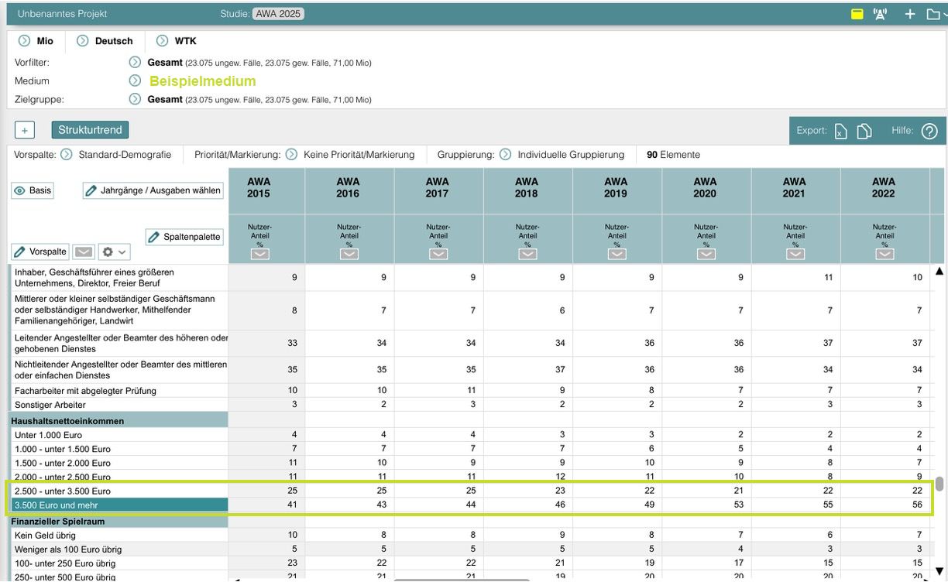Expand dropdown under AWA 2022 Nutzer-Anteil

tap(884, 254)
